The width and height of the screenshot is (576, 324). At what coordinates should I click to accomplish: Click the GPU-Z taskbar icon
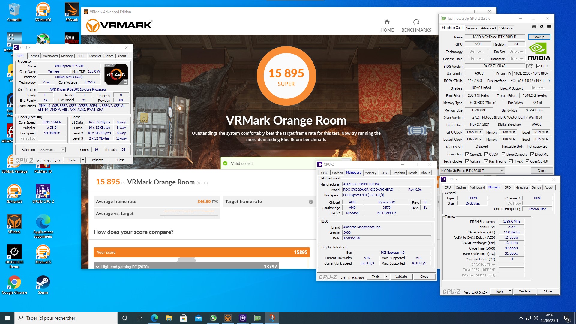coord(257,318)
